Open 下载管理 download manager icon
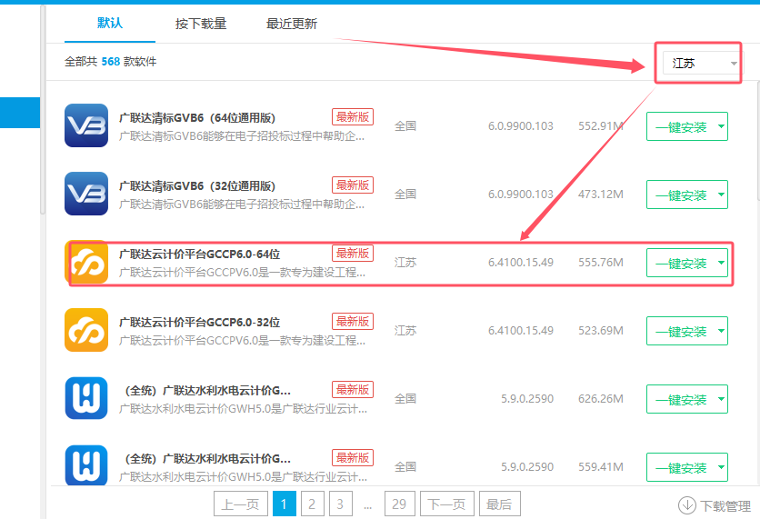This screenshot has width=760, height=519. pos(686,505)
